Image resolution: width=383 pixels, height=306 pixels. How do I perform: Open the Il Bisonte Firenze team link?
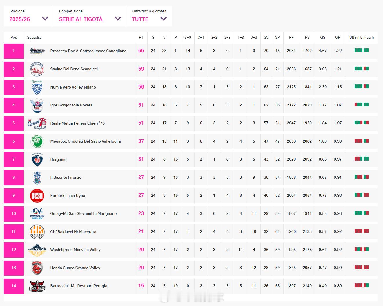pyautogui.click(x=66, y=177)
